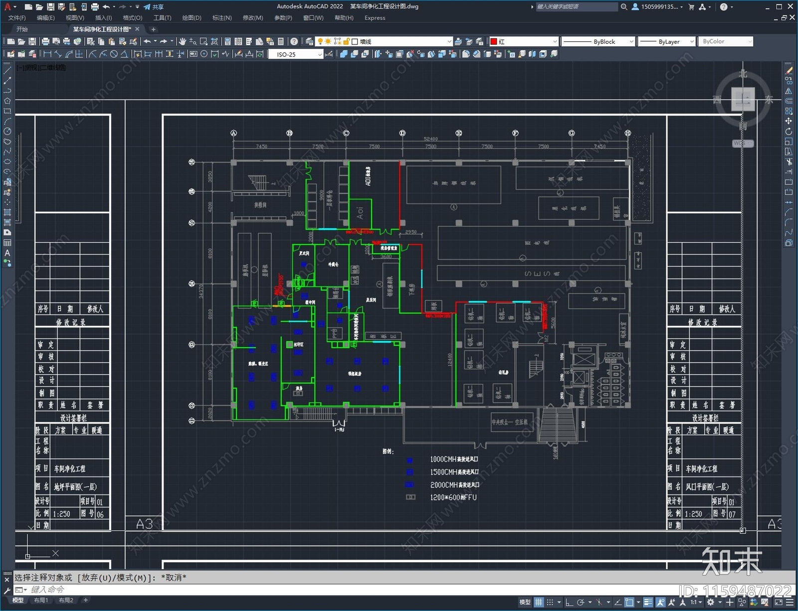This screenshot has width=798, height=611.
Task: Select the Aligned dimension tool
Action: [58, 54]
